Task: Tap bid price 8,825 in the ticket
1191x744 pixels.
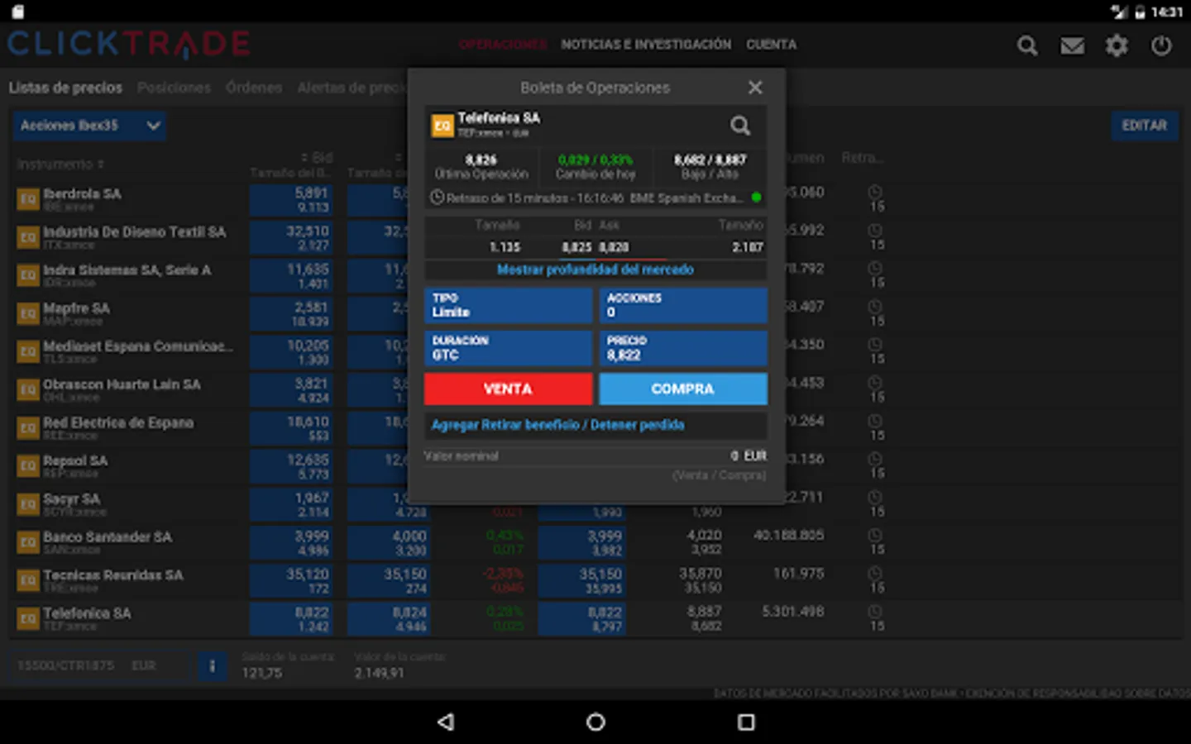Action: click(x=576, y=247)
